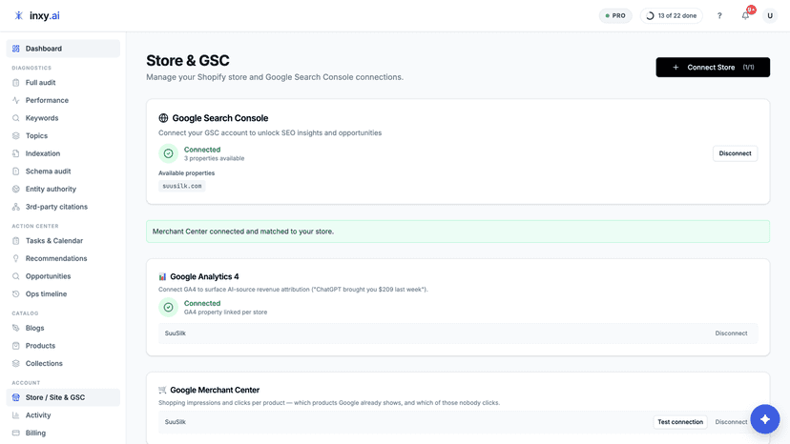790x444 pixels.
Task: Click the Activity chart icon
Action: click(16, 415)
